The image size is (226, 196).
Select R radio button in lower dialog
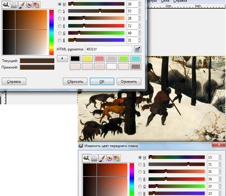140,179
